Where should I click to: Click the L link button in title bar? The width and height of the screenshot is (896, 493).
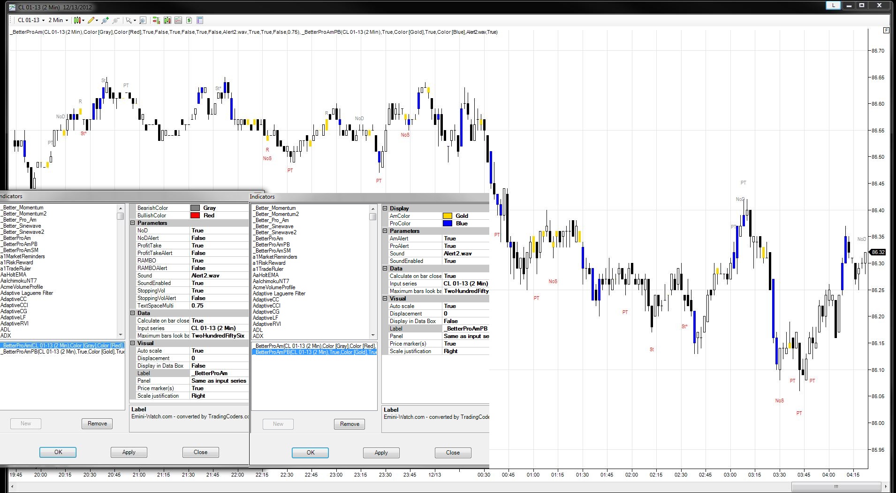tap(833, 5)
